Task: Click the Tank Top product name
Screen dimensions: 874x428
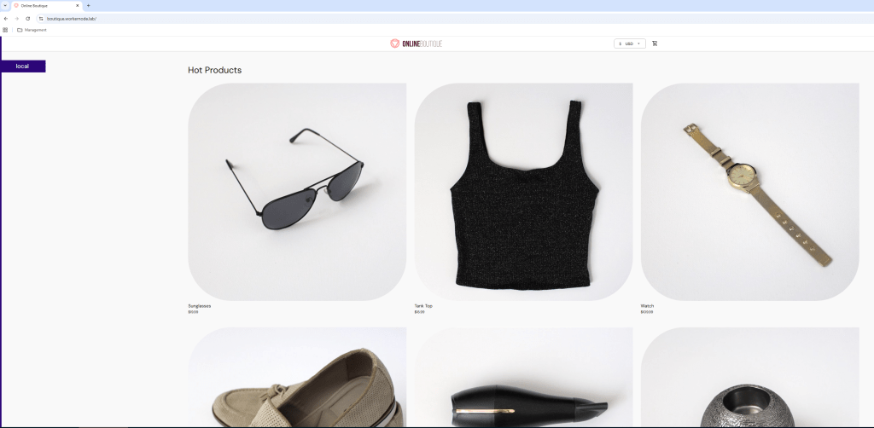Action: click(423, 305)
